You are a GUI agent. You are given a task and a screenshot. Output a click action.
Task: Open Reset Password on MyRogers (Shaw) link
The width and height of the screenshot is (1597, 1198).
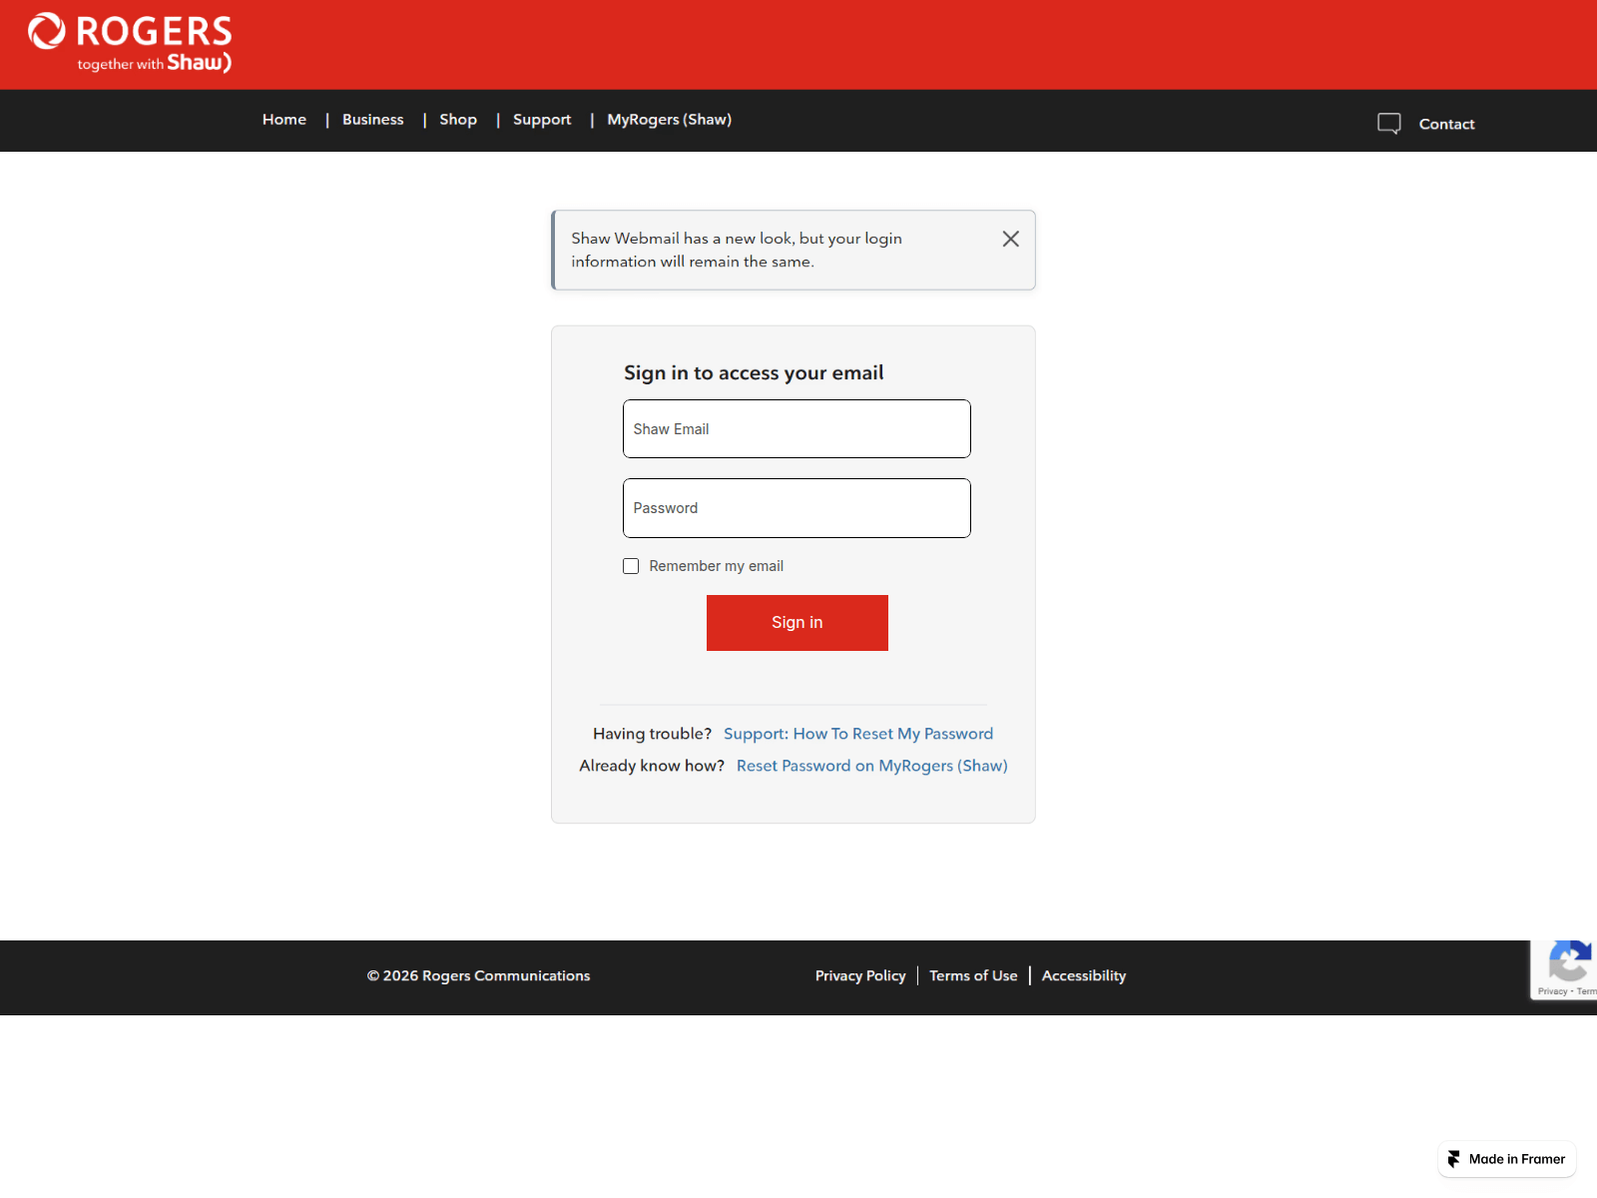(x=872, y=766)
